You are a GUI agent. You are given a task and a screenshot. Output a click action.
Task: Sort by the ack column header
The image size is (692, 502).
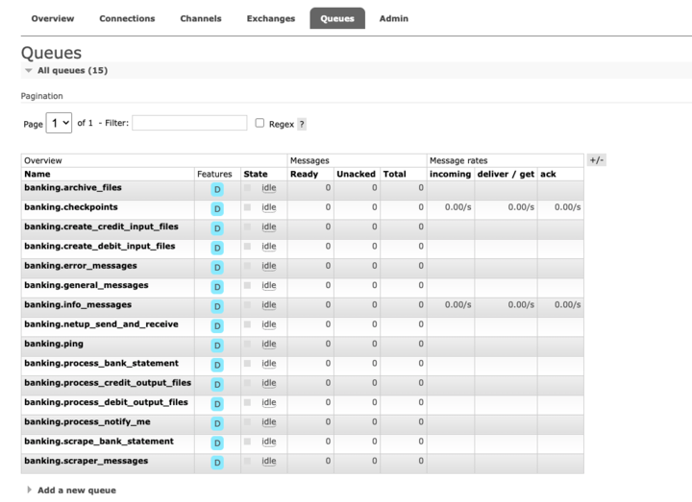pos(548,174)
